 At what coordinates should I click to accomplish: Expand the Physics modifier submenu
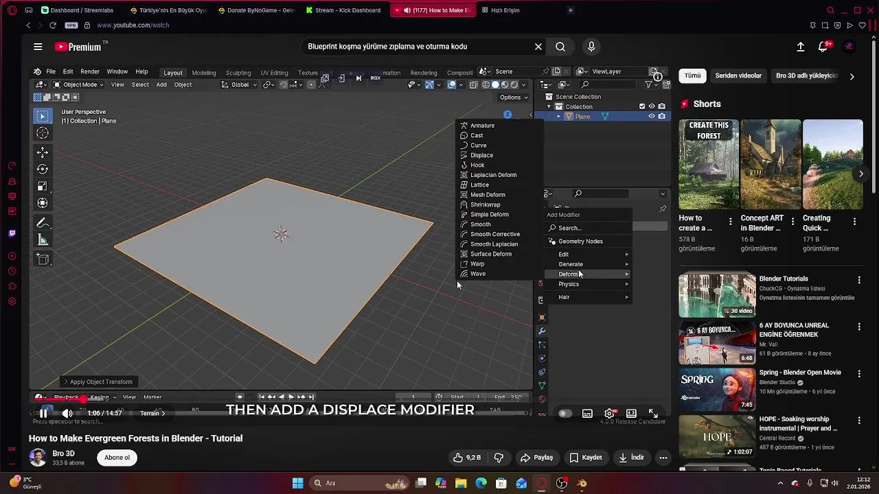588,284
